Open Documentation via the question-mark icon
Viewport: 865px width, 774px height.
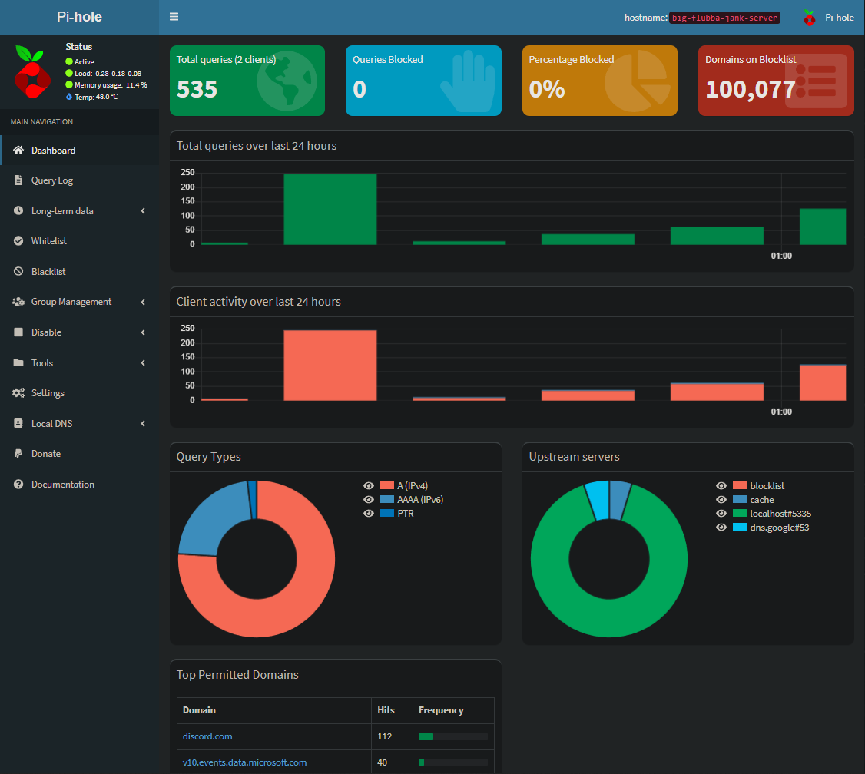pos(18,484)
